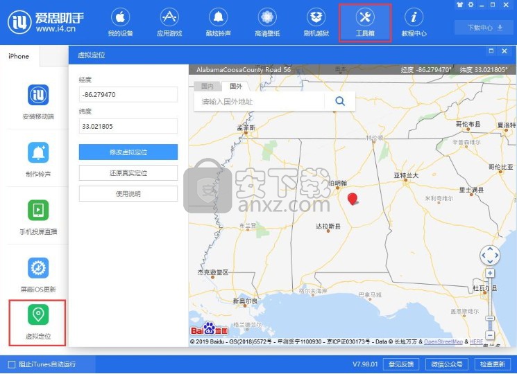The width and height of the screenshot is (517, 374).
Task: Click 哥伦布县 label on map
Action: click(x=468, y=124)
